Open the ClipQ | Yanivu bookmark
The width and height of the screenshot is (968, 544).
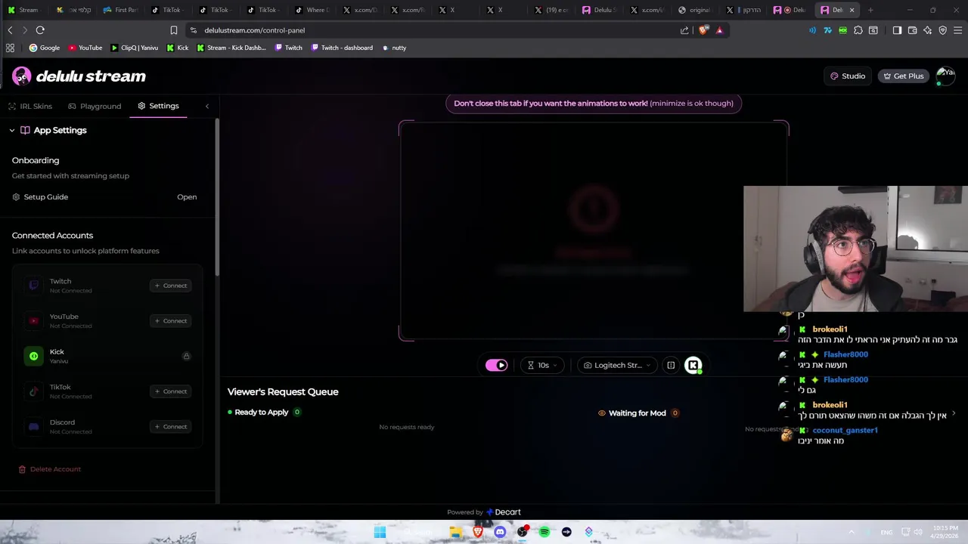tap(135, 48)
